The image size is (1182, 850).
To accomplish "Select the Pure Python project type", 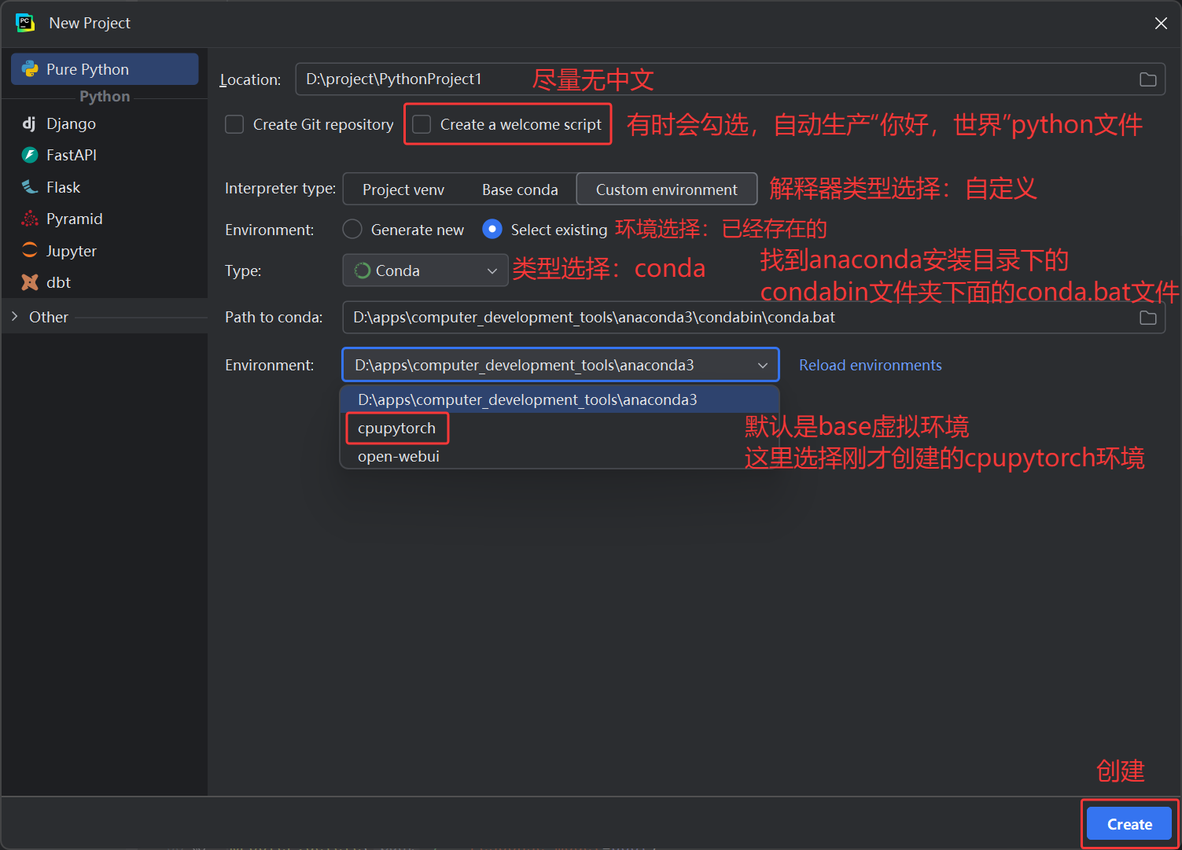I will (105, 69).
